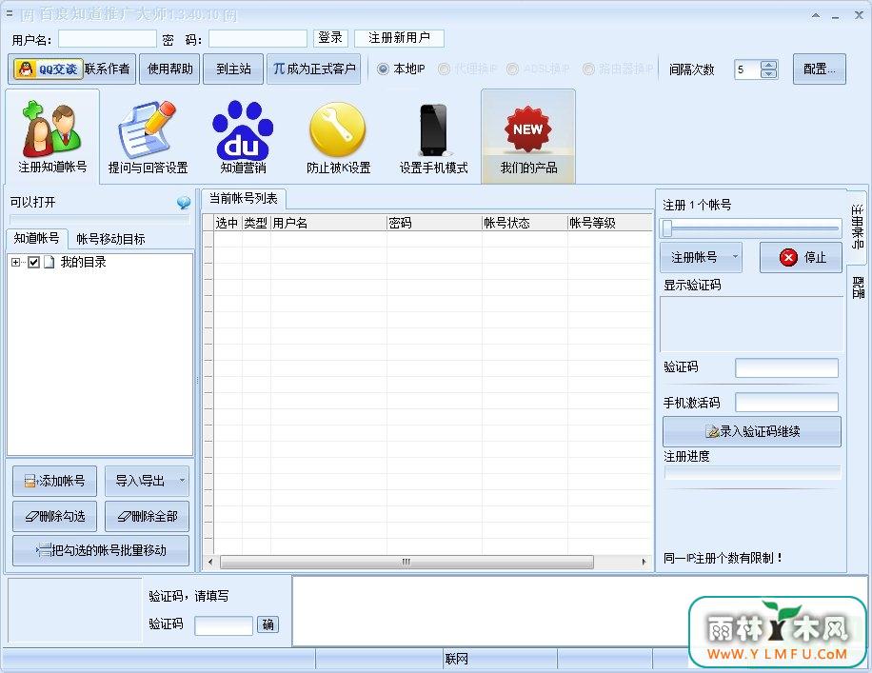Focus the 用户名 username input field
The width and height of the screenshot is (872, 673).
108,38
